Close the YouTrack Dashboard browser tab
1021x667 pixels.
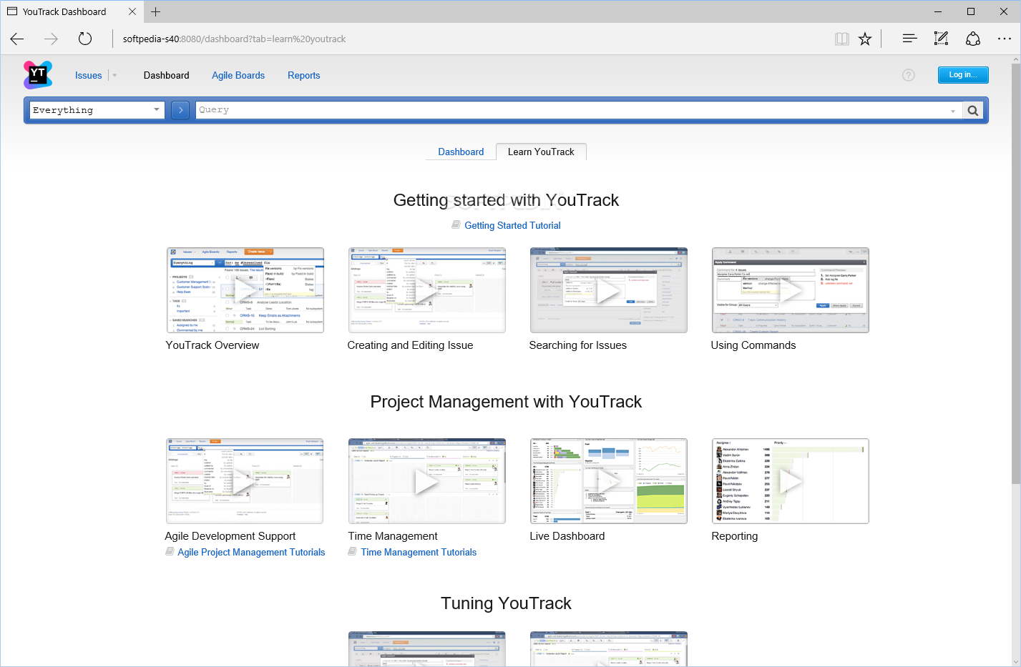(x=132, y=11)
